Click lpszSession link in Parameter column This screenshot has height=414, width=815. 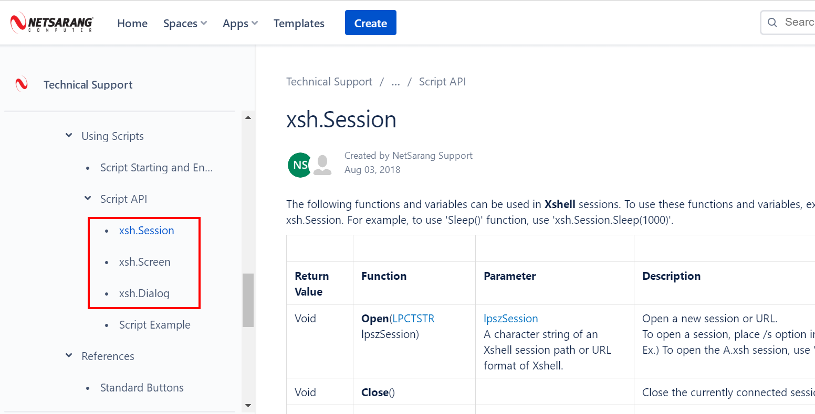point(511,319)
